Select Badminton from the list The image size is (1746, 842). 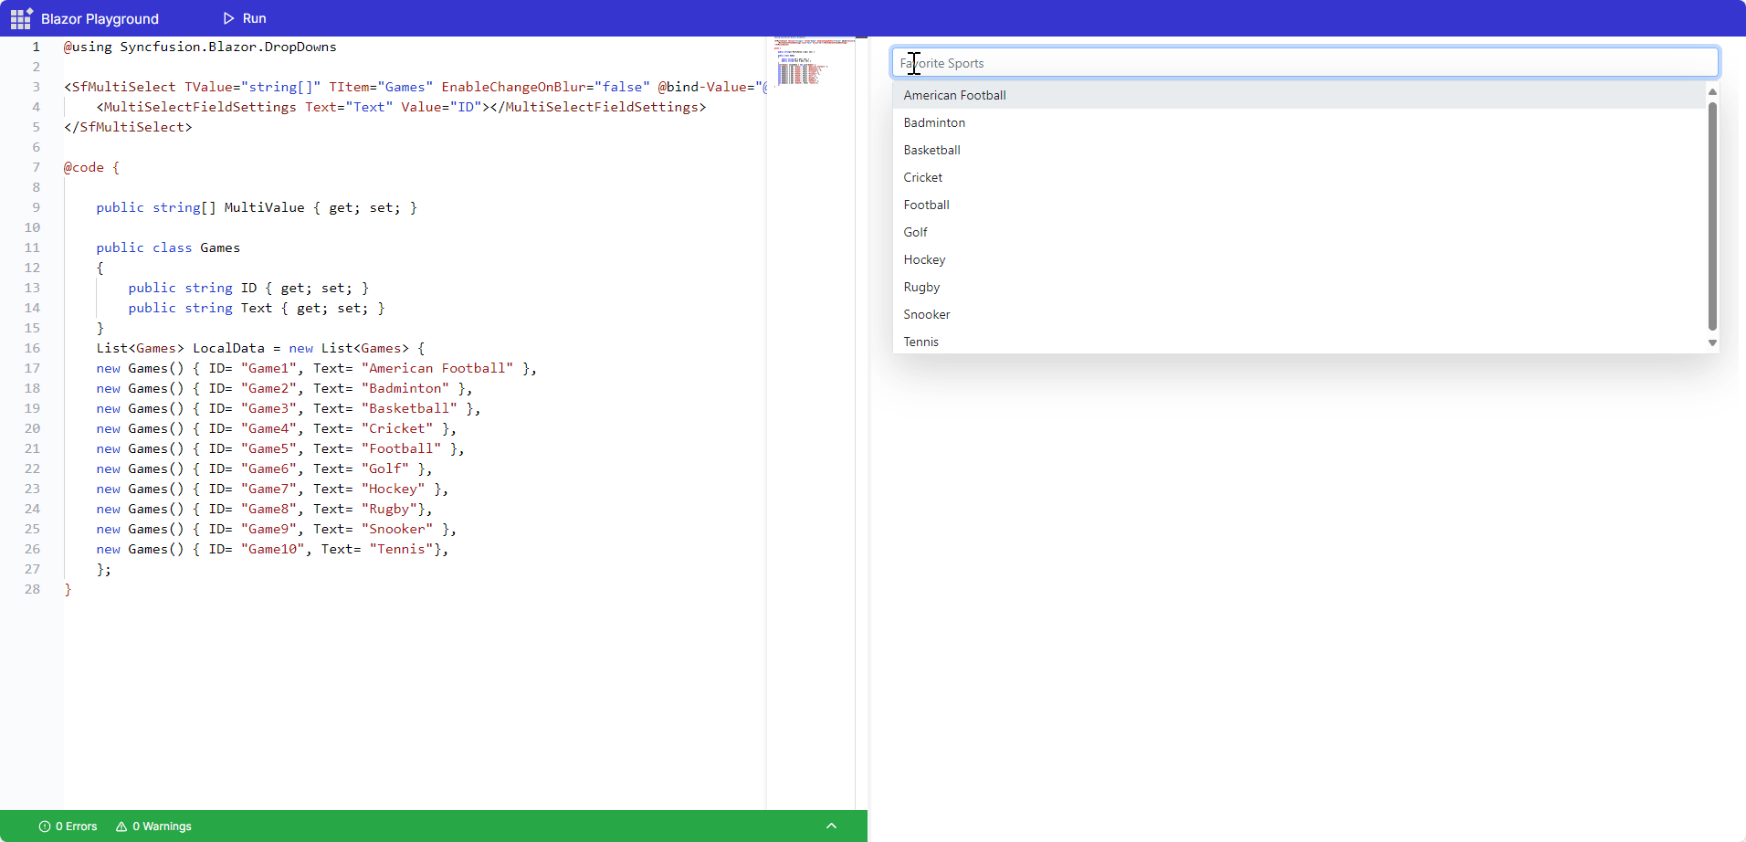coord(934,122)
